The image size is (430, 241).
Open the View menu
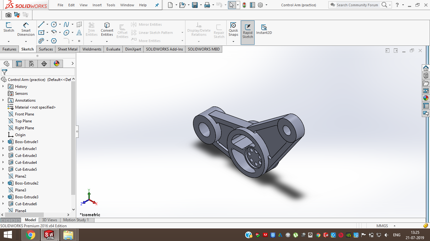(x=83, y=5)
